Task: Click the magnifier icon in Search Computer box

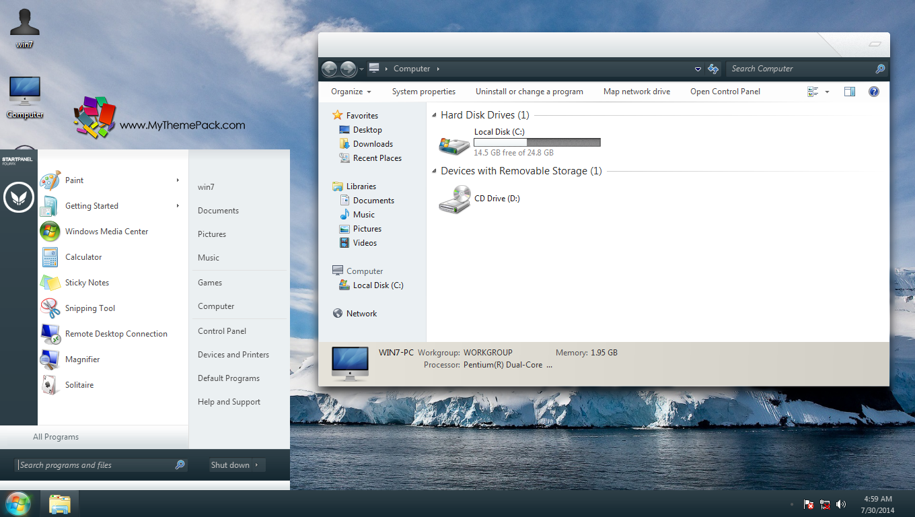Action: click(x=879, y=69)
